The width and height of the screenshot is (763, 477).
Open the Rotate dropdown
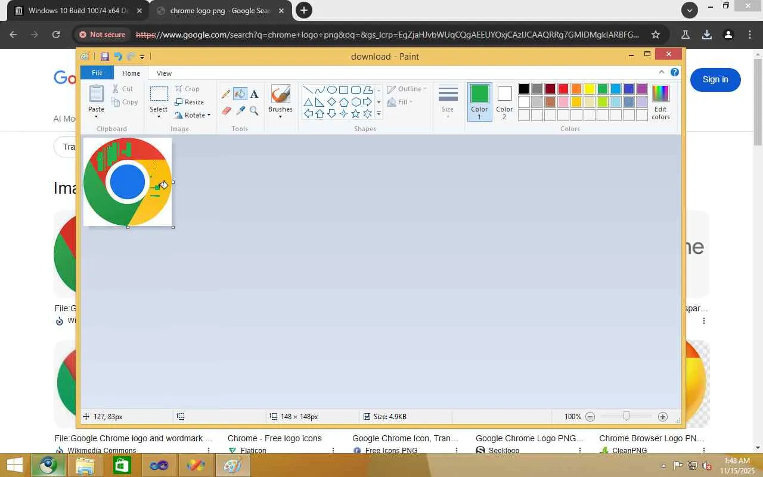[x=192, y=115]
